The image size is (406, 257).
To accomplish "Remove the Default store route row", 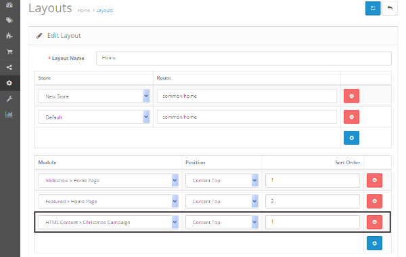I will 351,117.
